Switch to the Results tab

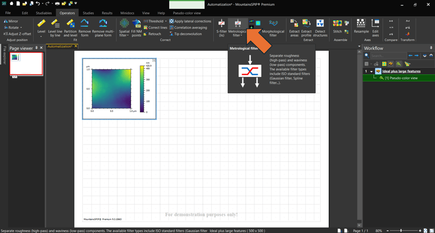click(107, 13)
